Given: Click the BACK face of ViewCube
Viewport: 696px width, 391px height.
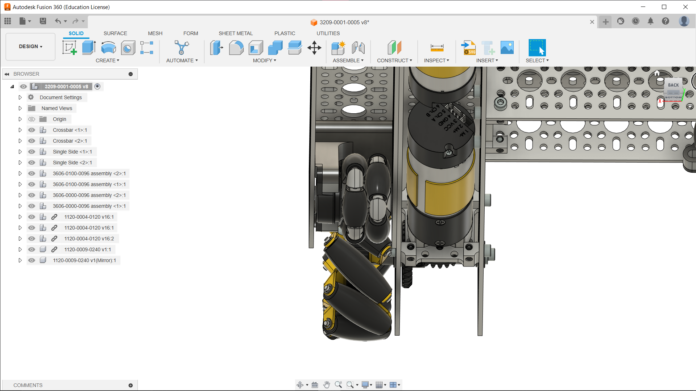Looking at the screenshot, I should pos(673,85).
